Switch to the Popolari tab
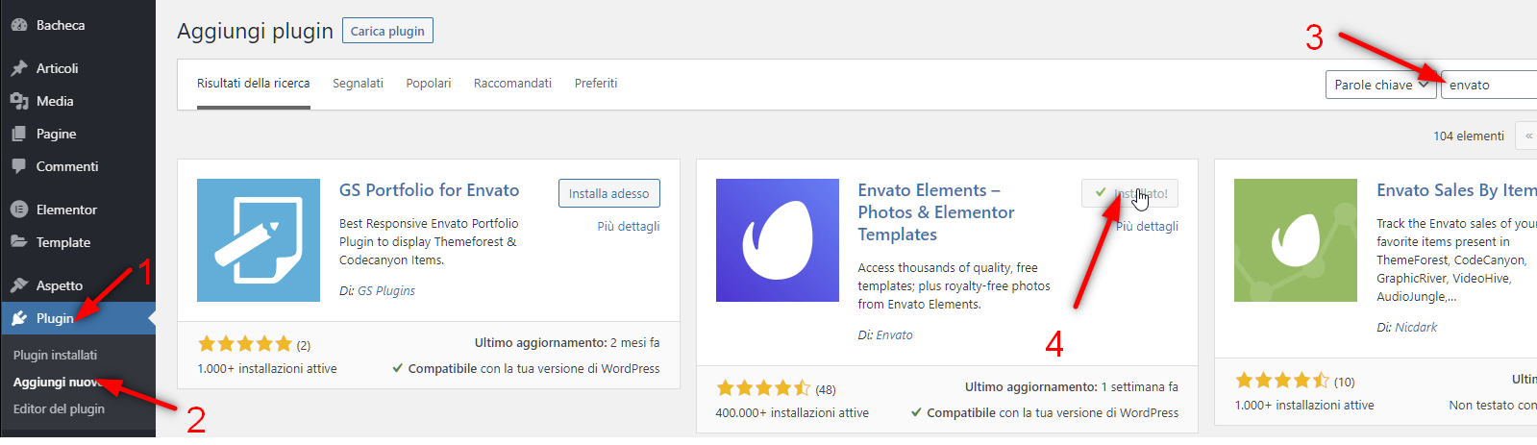1537x445 pixels. 429,84
